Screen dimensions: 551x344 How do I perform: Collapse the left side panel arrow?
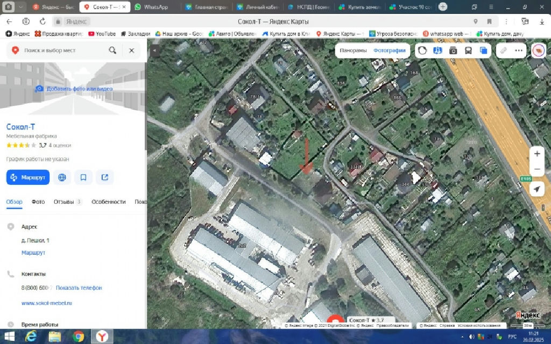tap(153, 50)
